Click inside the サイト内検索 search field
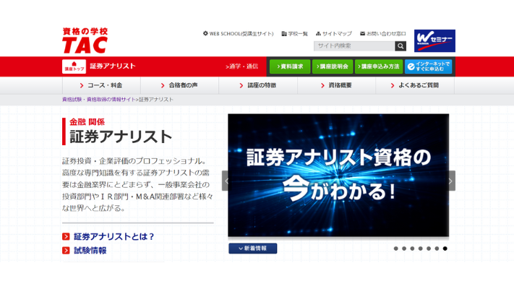The image size is (514, 289). click(354, 46)
